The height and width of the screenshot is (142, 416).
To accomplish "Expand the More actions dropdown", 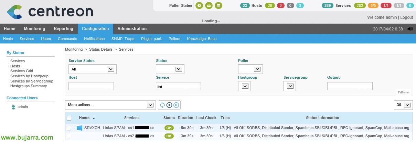I will 110,105.
